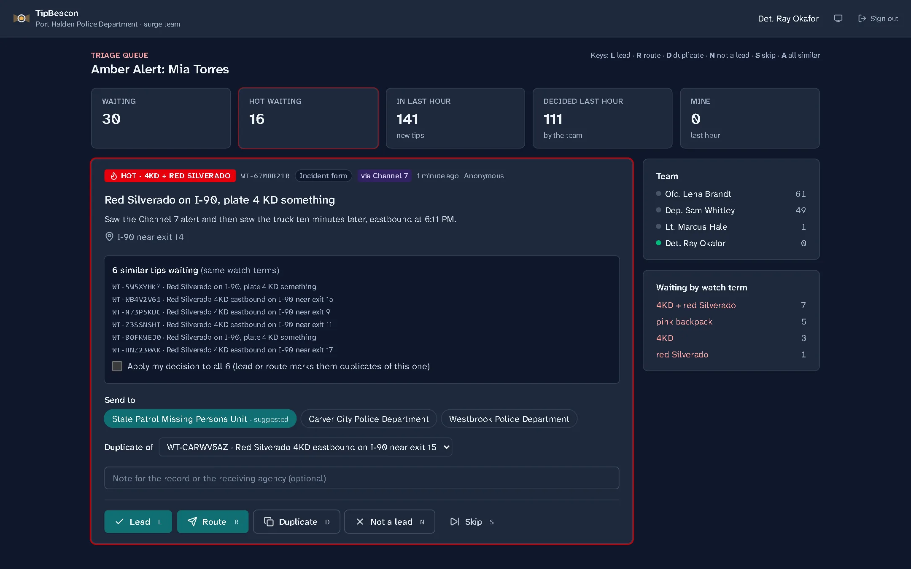This screenshot has width=911, height=569.
Task: Check Apply my decision to all 6
Action: point(117,366)
